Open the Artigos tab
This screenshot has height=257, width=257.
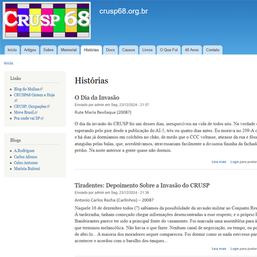pos(30,50)
